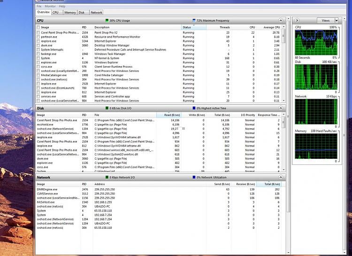Sort disk list by Write (B/sec) column
This screenshot has width=352, height=256.
click(194, 115)
